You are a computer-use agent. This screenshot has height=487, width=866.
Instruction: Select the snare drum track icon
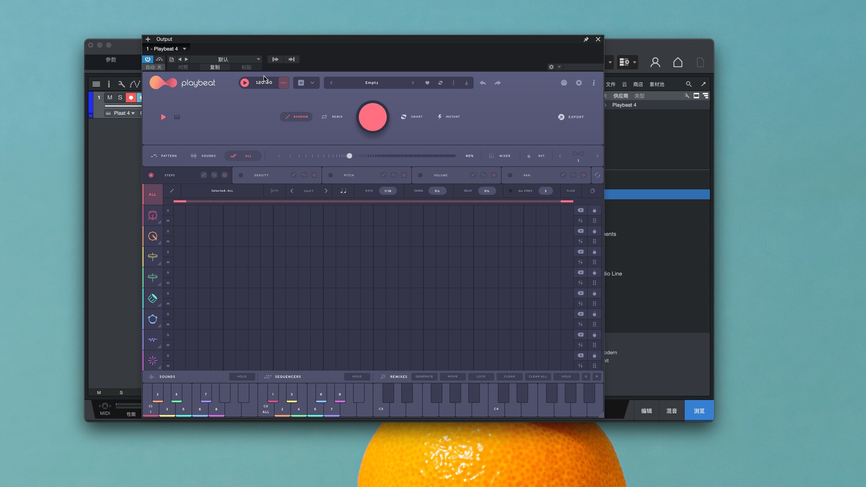pos(152,236)
